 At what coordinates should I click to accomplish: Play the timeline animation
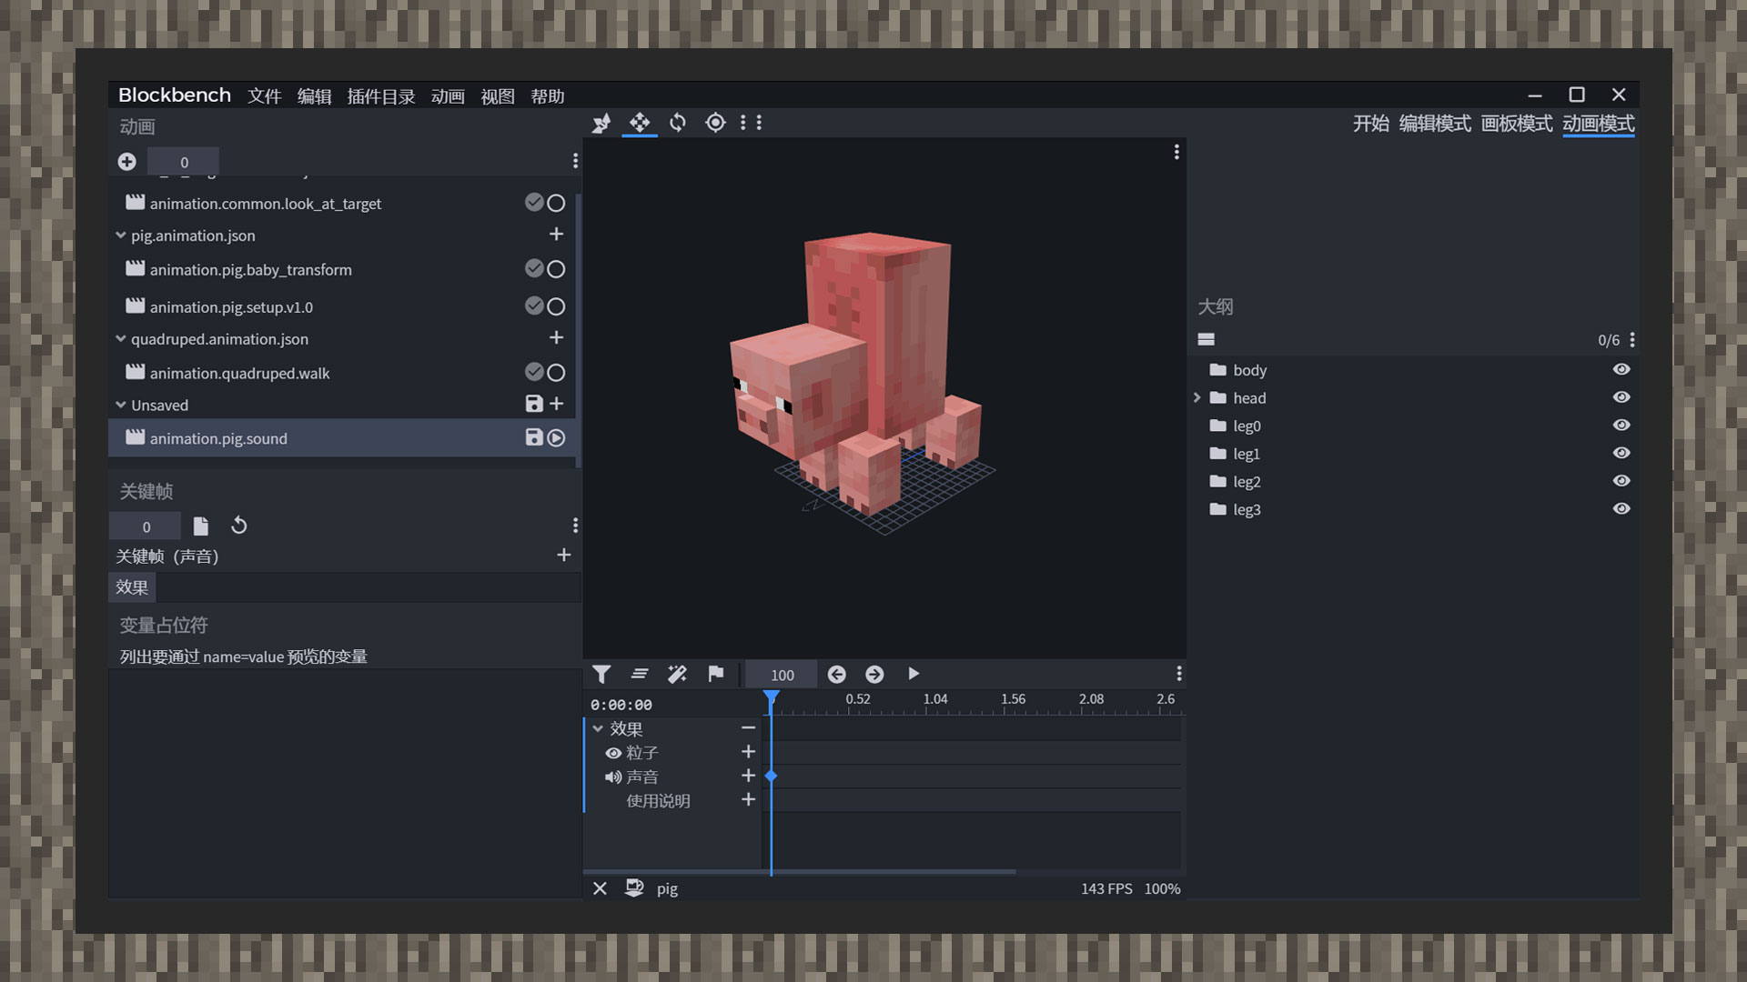pos(914,674)
